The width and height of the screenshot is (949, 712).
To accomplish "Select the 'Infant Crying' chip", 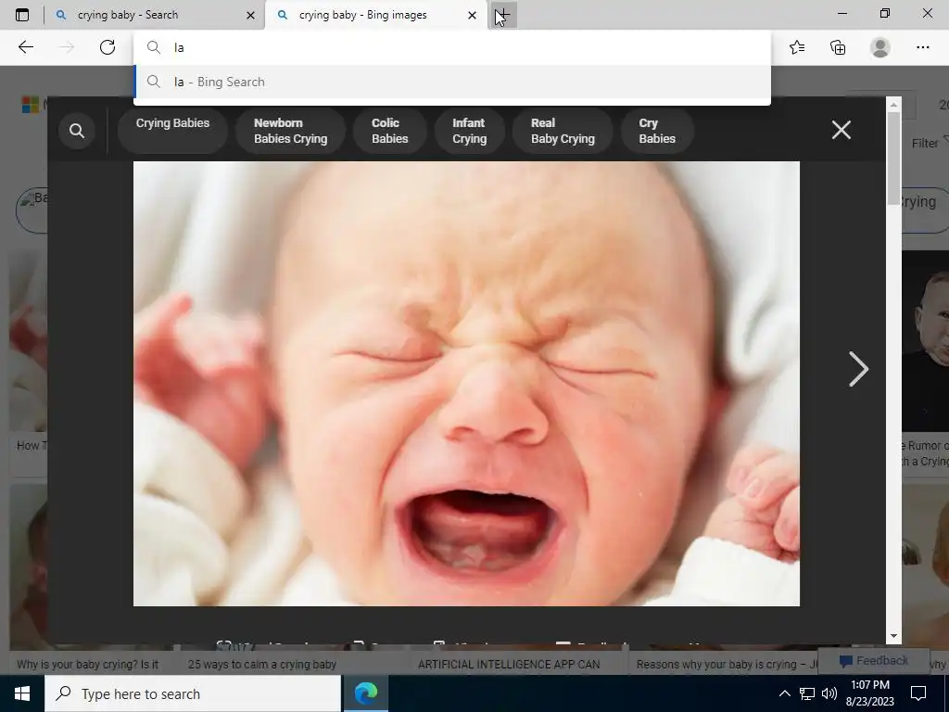I will pos(469,131).
